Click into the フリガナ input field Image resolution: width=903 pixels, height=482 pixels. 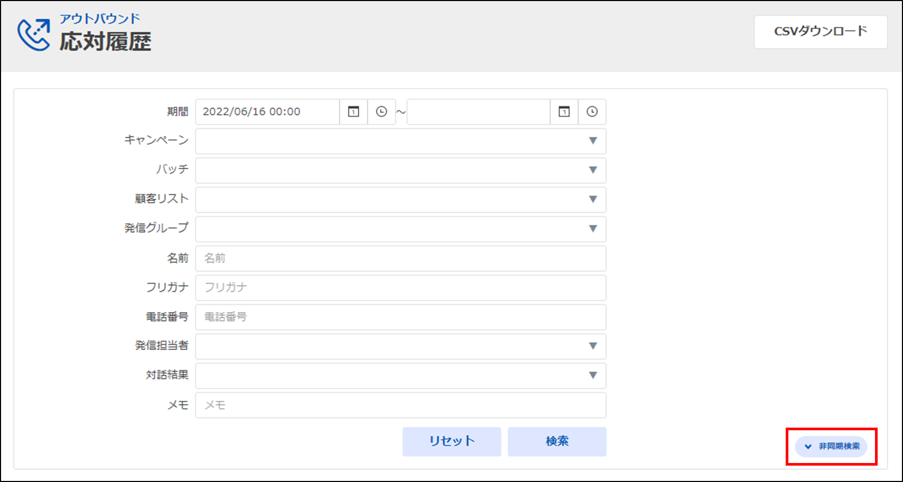click(401, 288)
